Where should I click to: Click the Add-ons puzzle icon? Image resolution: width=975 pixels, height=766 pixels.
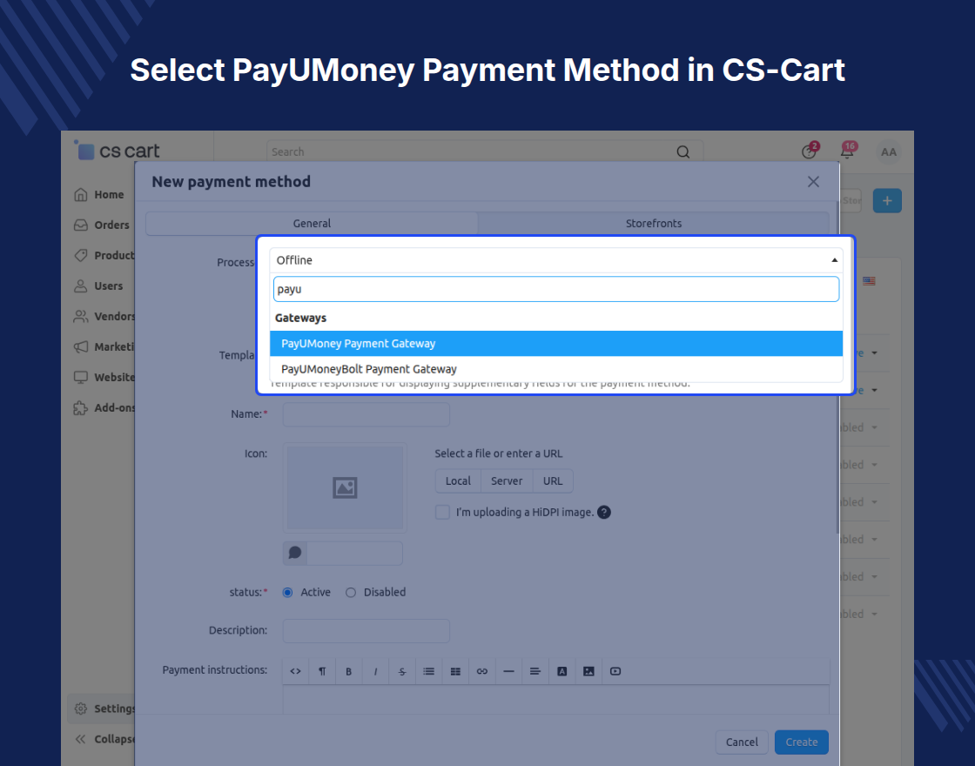coord(80,408)
